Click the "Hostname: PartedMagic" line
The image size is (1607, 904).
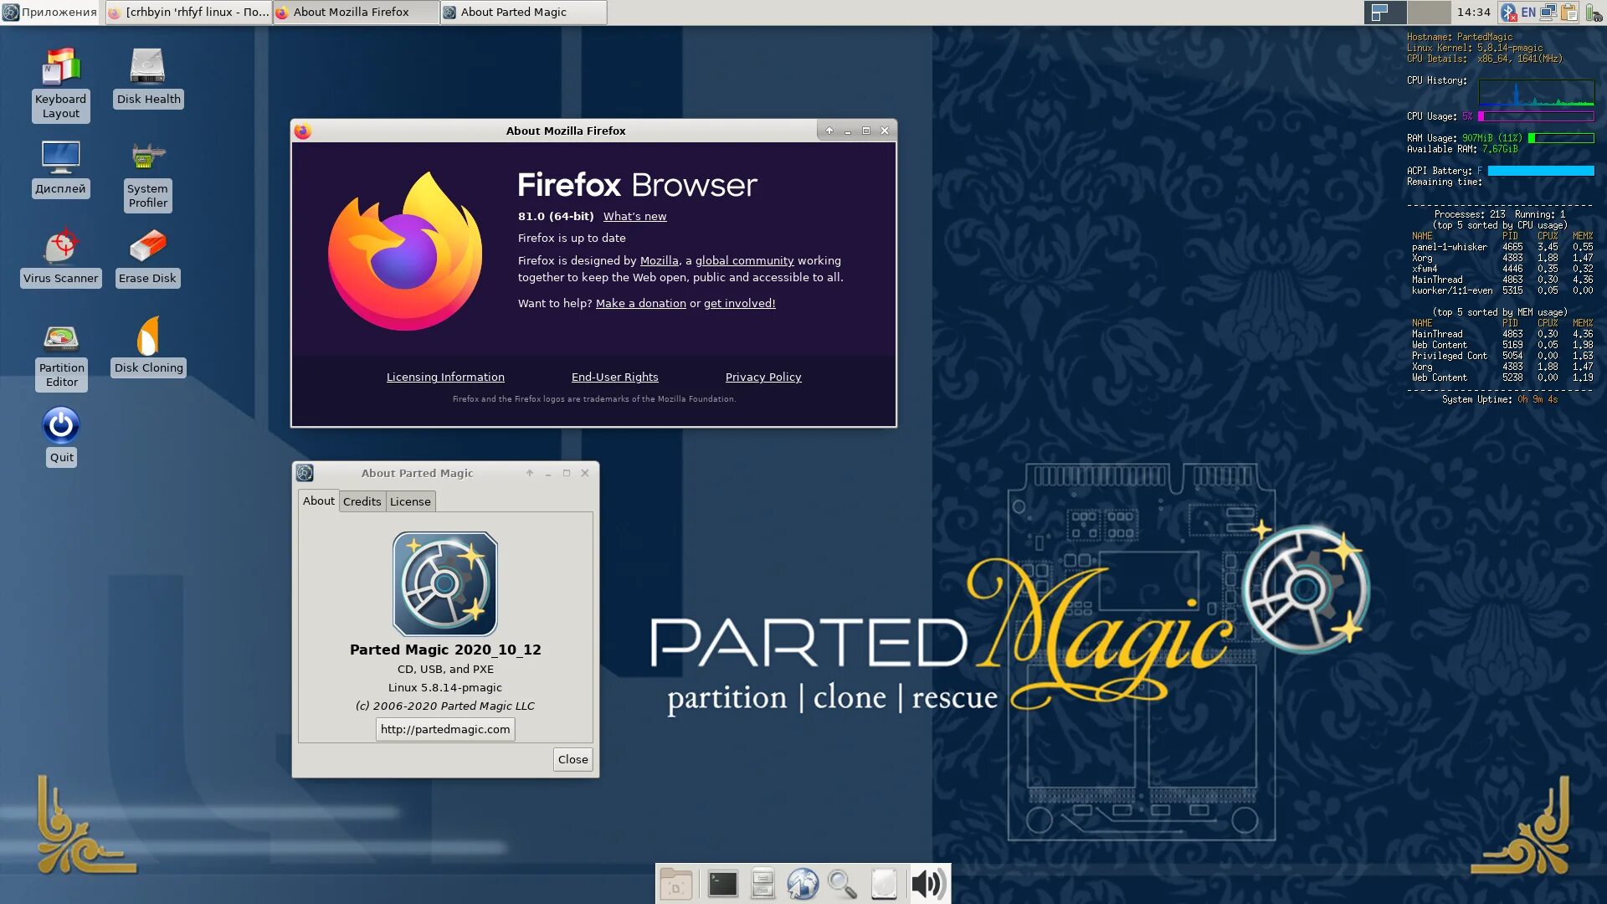1460,37
